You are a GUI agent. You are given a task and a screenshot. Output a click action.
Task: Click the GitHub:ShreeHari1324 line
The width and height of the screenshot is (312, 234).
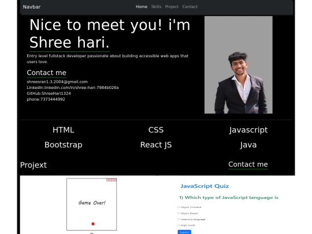pyautogui.click(x=49, y=94)
